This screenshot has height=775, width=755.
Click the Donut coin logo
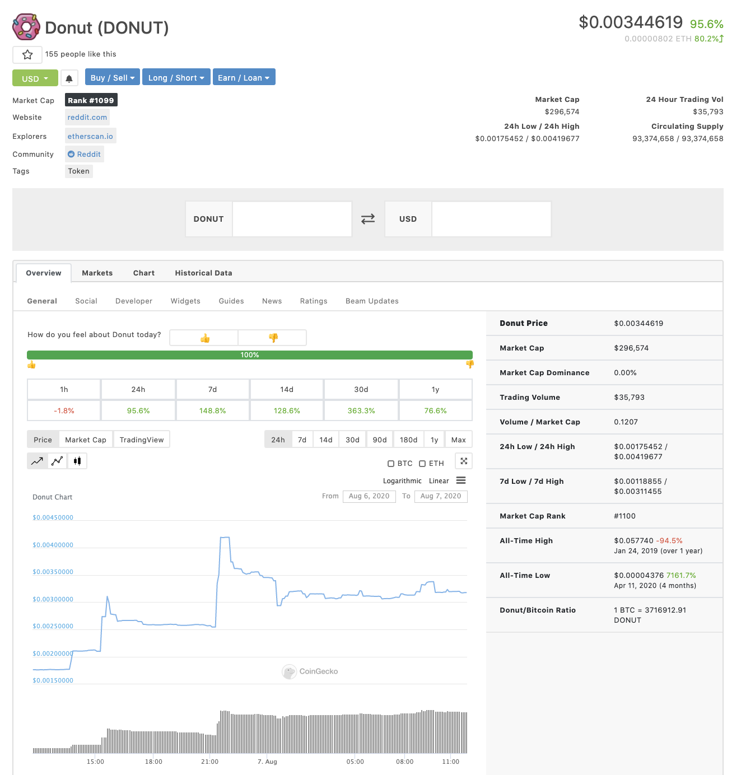tap(26, 27)
